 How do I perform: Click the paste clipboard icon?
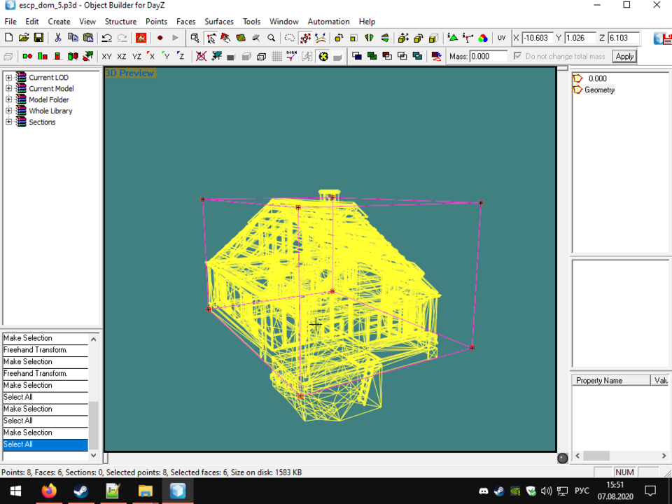pyautogui.click(x=88, y=38)
